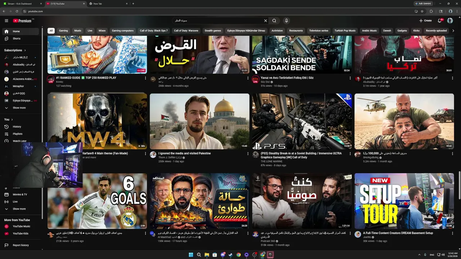Open Metaphor subscription channel
This screenshot has height=259, width=461.
coord(21,86)
